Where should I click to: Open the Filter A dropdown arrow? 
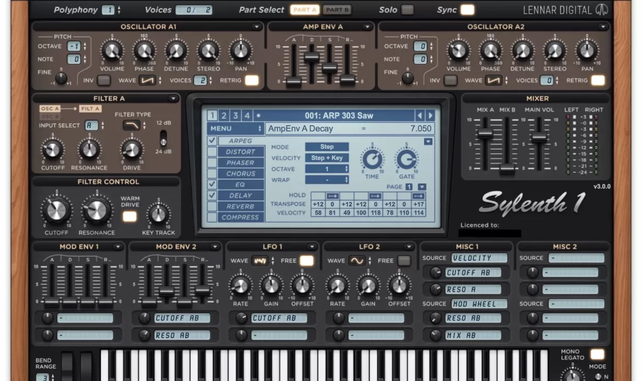(x=173, y=99)
